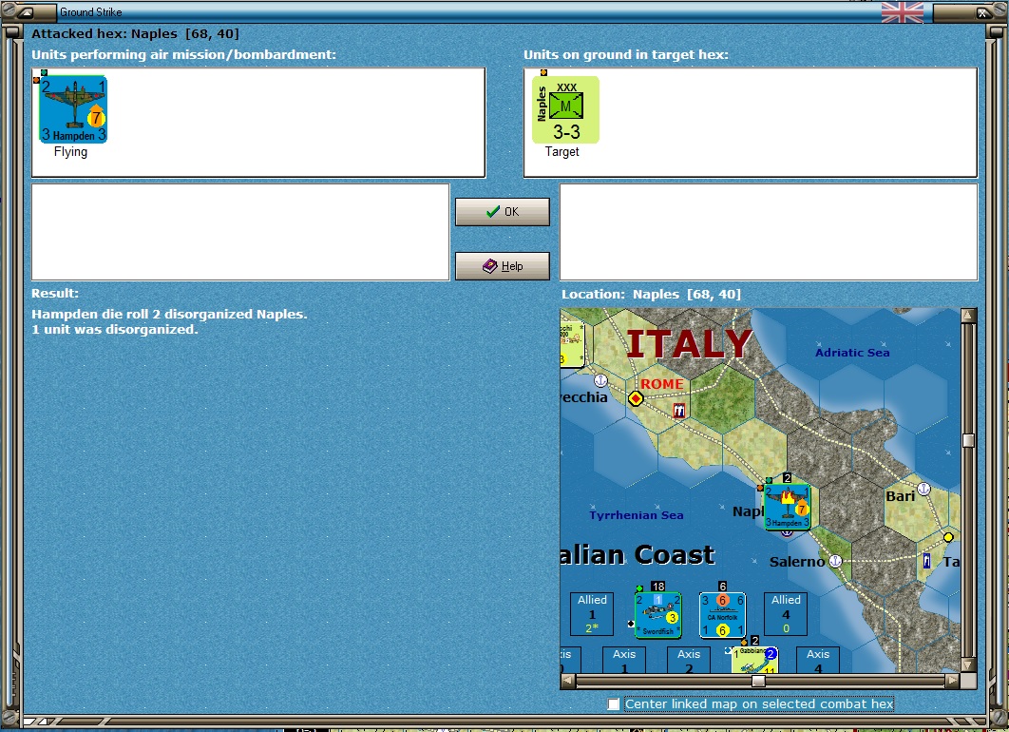Select the Gabbiano naval counter on the map
Screen dimensions: 1009x732
tap(754, 660)
